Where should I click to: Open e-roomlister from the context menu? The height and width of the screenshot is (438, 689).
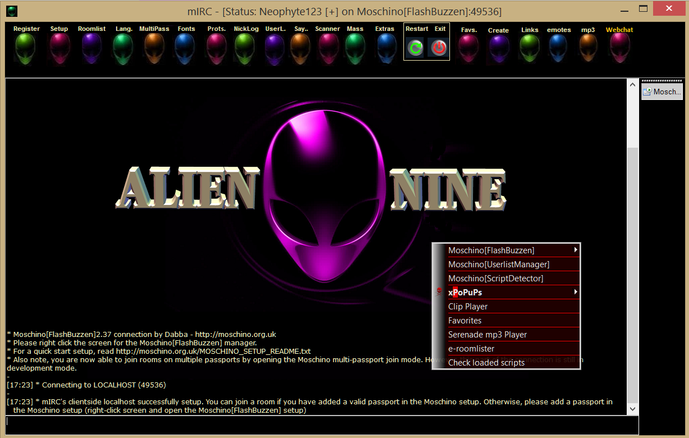(x=471, y=349)
